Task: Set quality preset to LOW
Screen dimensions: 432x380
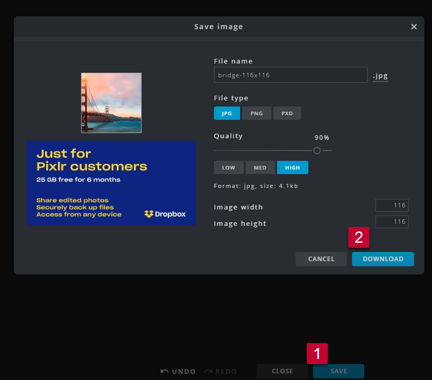Action: (229, 167)
